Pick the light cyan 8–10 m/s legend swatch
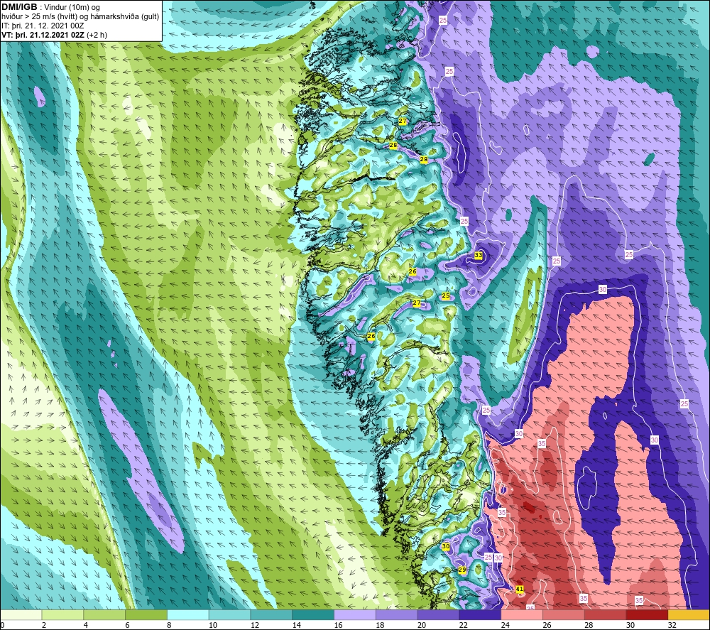Image resolution: width=710 pixels, height=630 pixels. coord(188,614)
